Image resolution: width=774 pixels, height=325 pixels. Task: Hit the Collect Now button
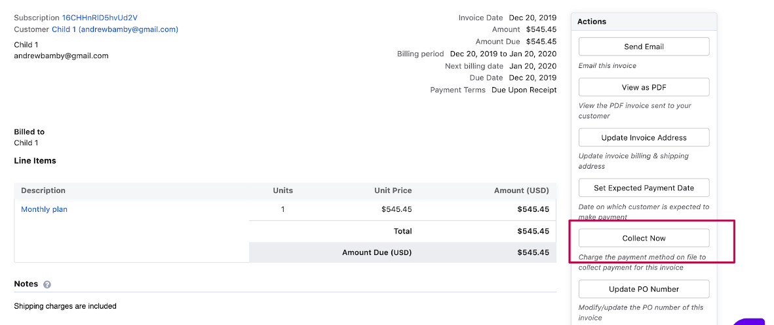coord(644,238)
